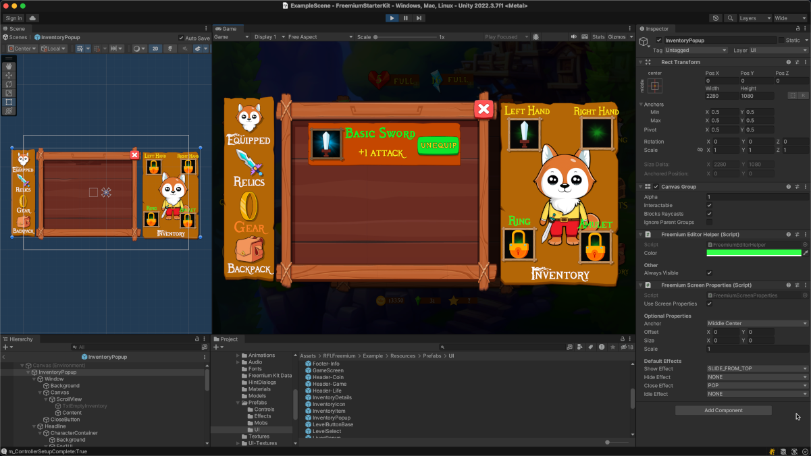Click the Step frame button

pos(419,18)
